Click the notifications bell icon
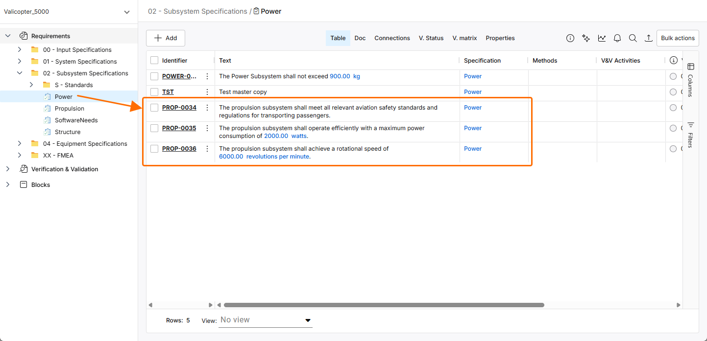 (x=617, y=38)
